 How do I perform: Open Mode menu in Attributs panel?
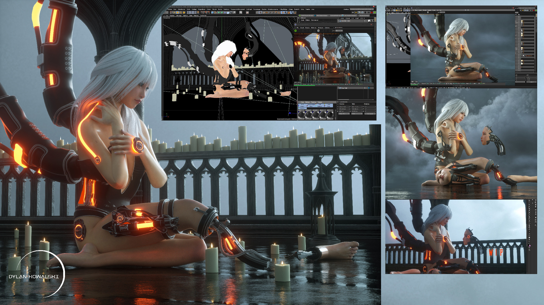302,20
